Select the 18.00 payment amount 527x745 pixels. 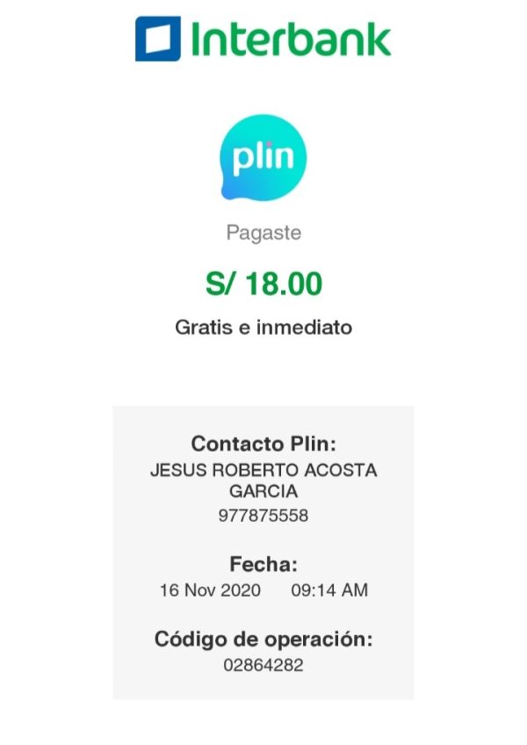coord(284,284)
